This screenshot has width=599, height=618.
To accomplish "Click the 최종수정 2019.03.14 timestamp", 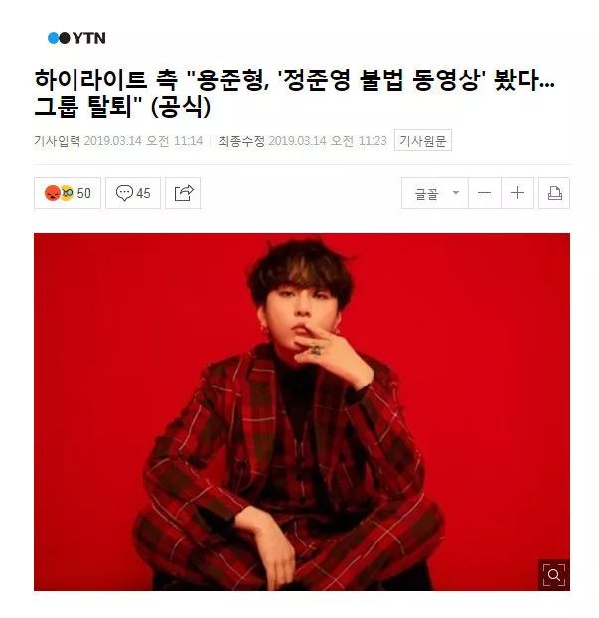I will pos(303,141).
